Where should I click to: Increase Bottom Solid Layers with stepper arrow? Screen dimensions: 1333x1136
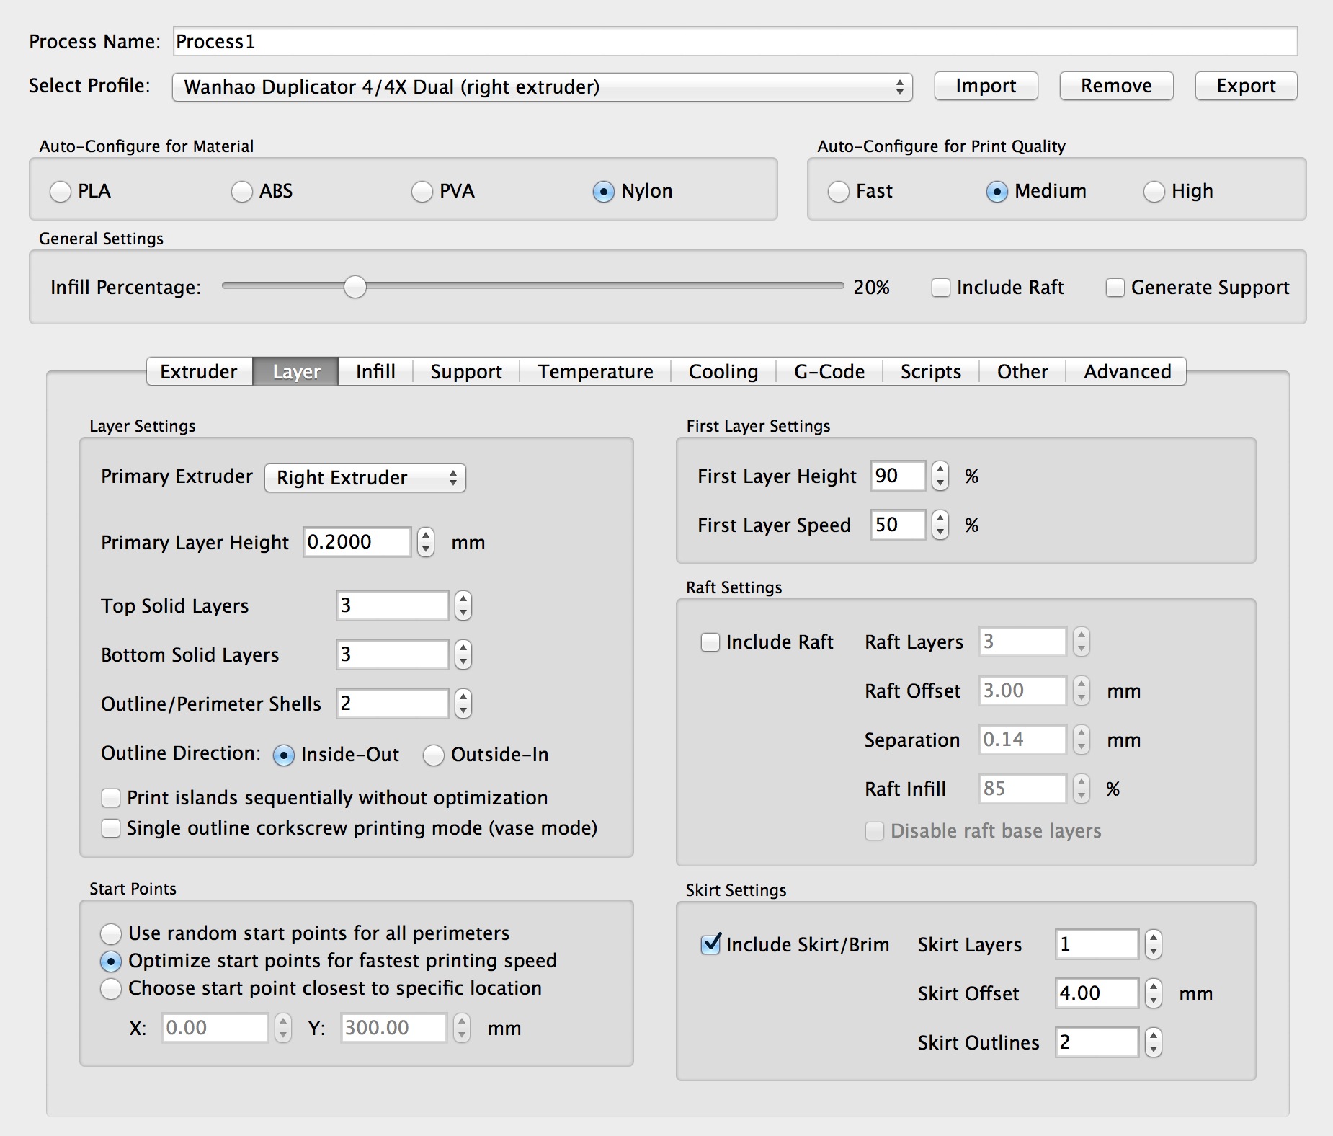tap(463, 648)
